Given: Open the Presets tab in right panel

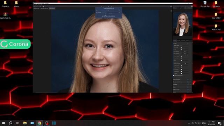Looking at the screenshot, I should [179, 41].
